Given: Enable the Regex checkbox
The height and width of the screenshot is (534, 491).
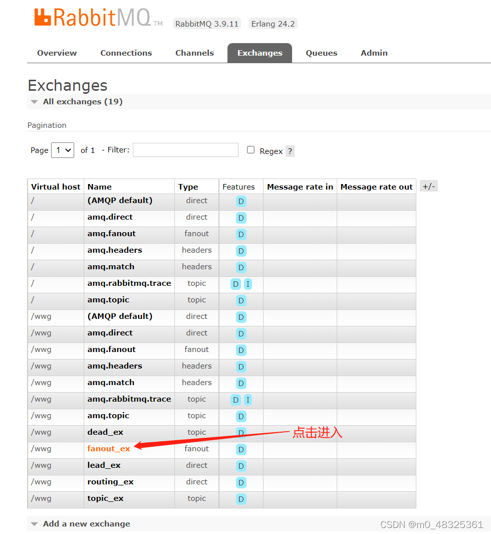Looking at the screenshot, I should click(251, 150).
